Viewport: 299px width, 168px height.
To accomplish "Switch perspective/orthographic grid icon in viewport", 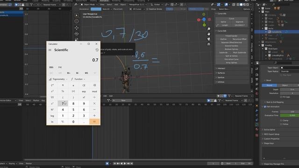I will (209, 44).
